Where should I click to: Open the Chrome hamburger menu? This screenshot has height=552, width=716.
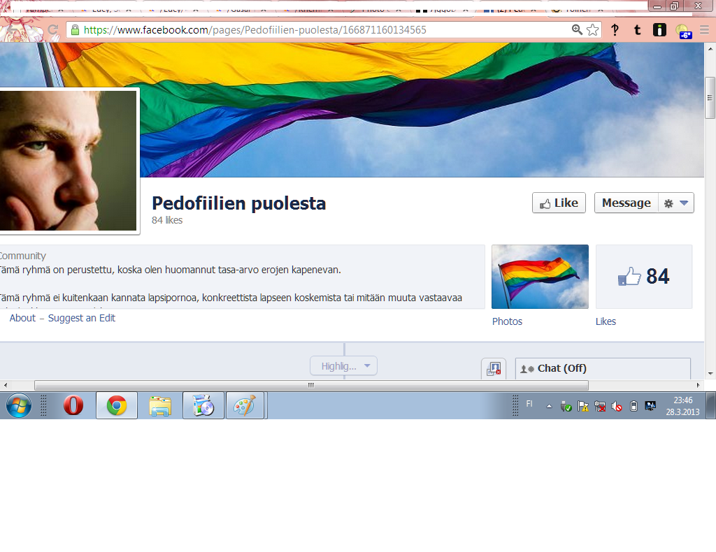coord(705,30)
